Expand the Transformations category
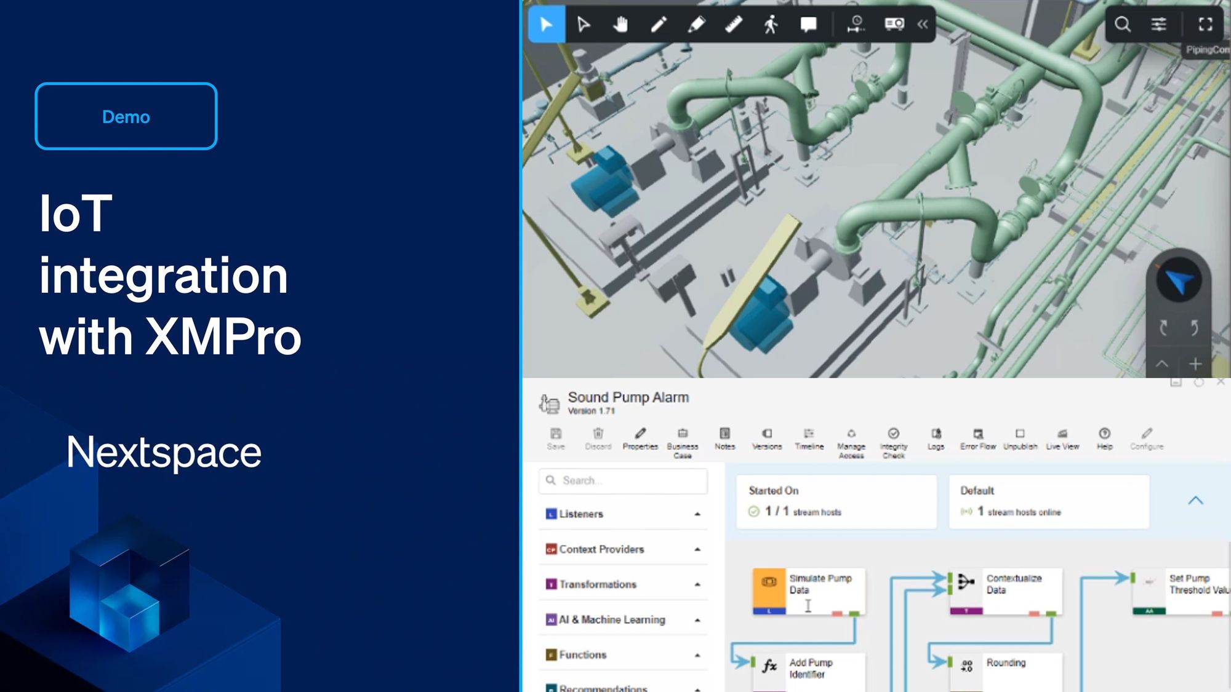The width and height of the screenshot is (1231, 692). point(696,584)
